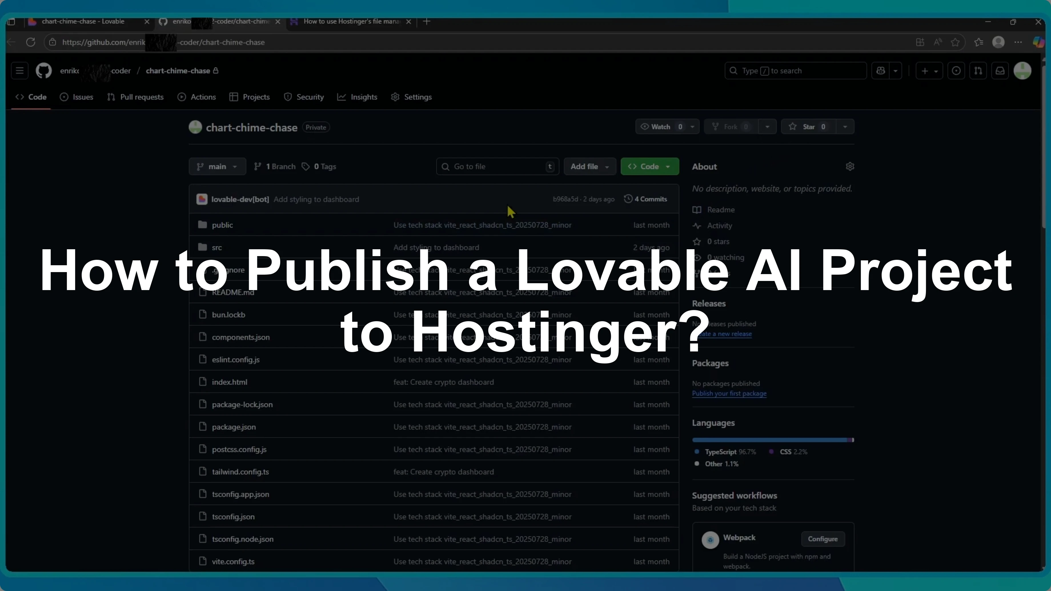
Task: Click the GitHub Octocat logo
Action: 44,71
